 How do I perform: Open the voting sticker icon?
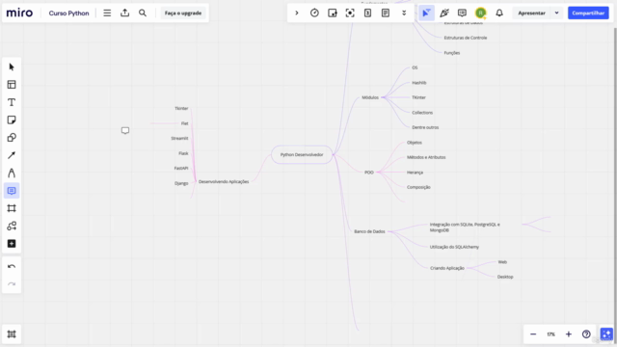332,13
